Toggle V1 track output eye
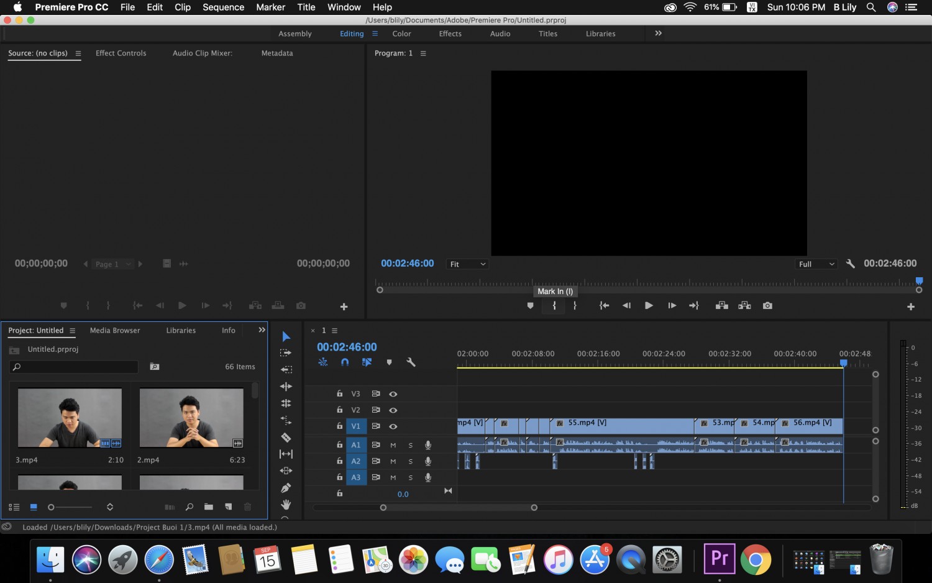 (393, 426)
